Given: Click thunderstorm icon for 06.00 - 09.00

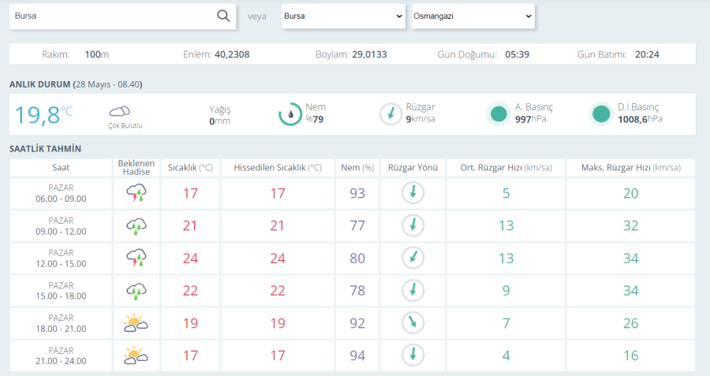Looking at the screenshot, I should pos(136,193).
